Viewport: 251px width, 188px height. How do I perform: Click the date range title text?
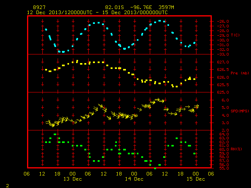click(97, 13)
